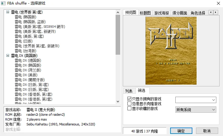Click the game name 雷电 II (意大利版)
Image resolution: width=223 pixels, height=136 pixels.
point(41,110)
